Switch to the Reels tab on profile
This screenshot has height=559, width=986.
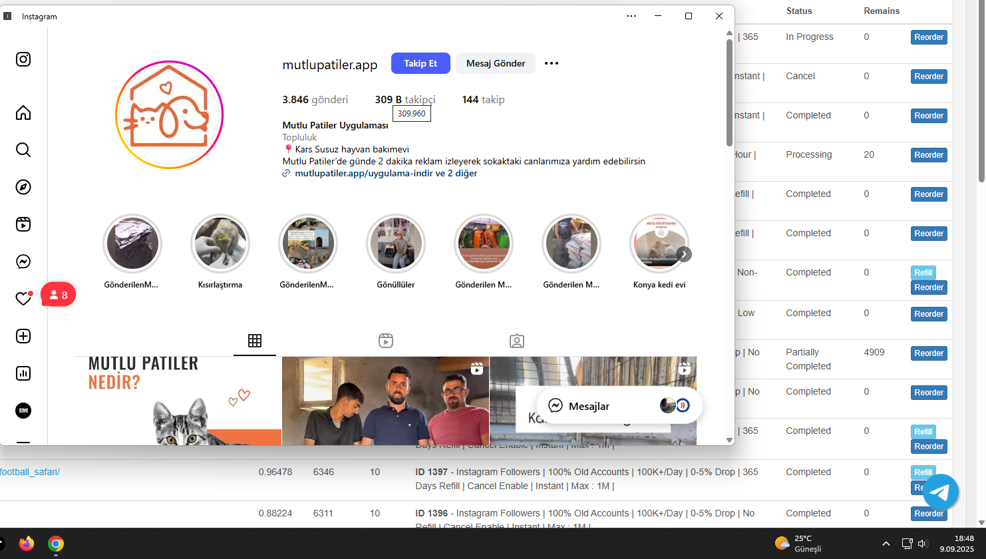386,341
